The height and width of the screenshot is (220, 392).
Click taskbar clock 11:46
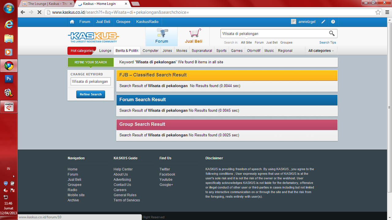point(9,203)
